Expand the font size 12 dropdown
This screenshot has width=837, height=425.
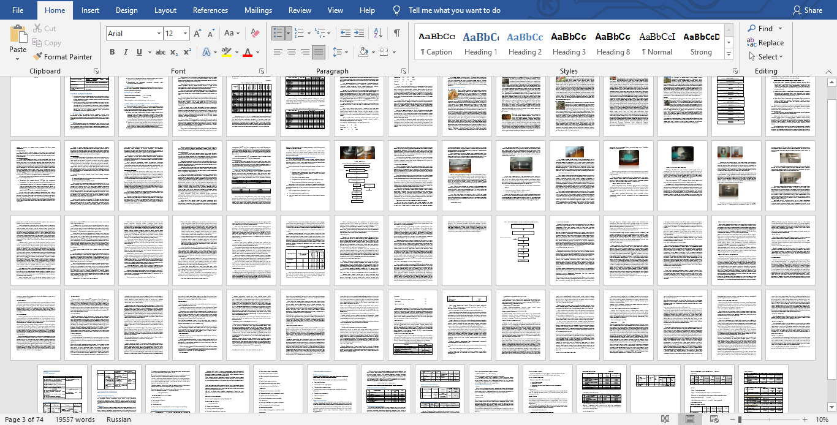[x=186, y=34]
